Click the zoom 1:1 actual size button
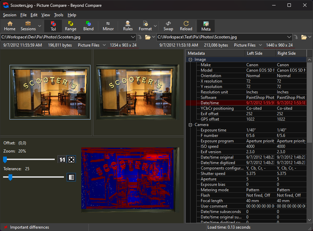This screenshot has height=231, width=313. coord(62,159)
